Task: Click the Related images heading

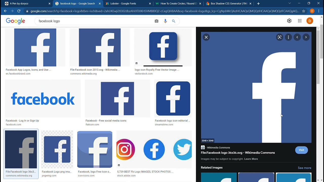Action: (212, 168)
